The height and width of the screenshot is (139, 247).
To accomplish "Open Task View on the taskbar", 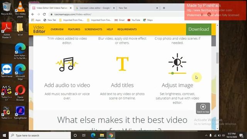I will pyautogui.click(x=84, y=136).
